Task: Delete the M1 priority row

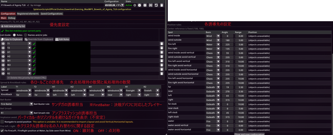Action: [162, 61]
